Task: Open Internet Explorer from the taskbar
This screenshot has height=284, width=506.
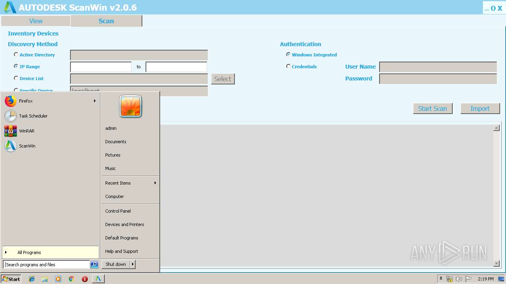Action: click(x=32, y=279)
